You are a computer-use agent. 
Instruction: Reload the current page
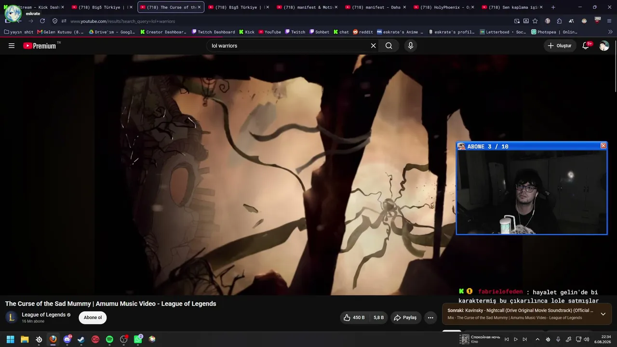(x=42, y=21)
